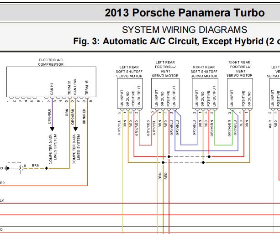Click the "RIGHT REAR FOOTWELL/VENT SERVO MOTOR" label
Image resolution: width=280 pixels, height=234 pixels.
239,69
